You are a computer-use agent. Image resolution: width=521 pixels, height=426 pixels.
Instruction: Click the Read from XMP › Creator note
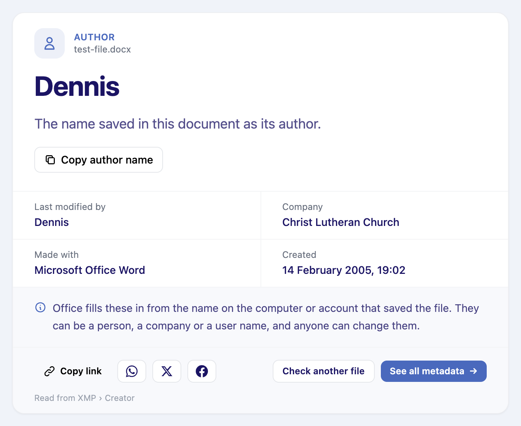[85, 398]
